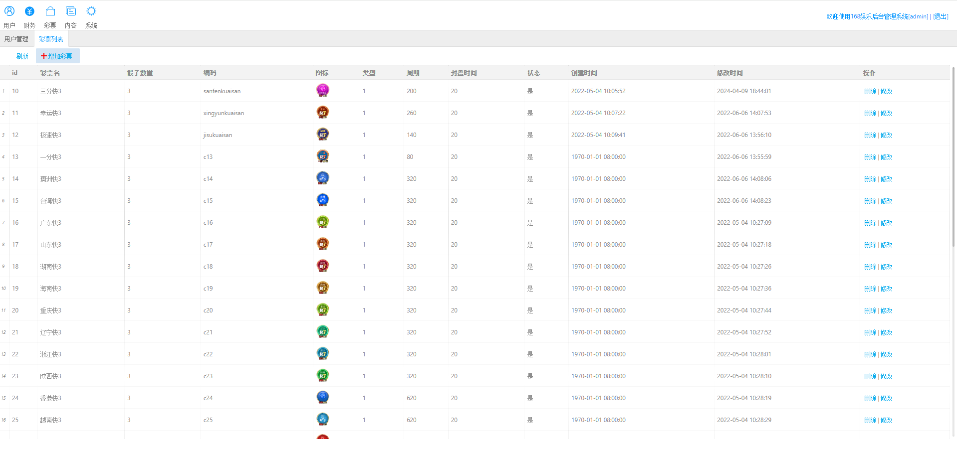
Task: Click the 三分快3 lottery logo icon
Action: tap(323, 90)
